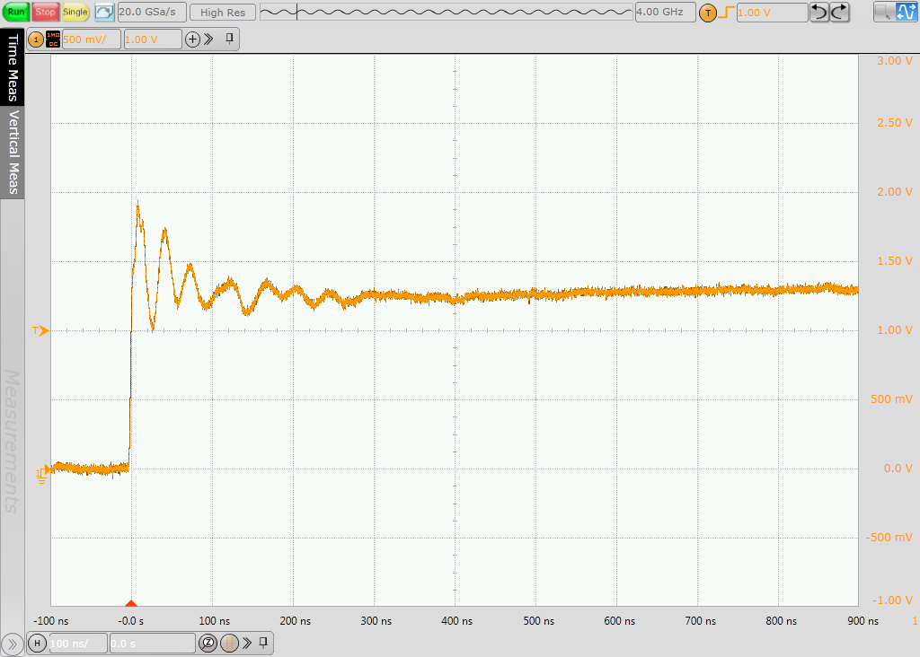This screenshot has height=657, width=920.
Task: Toggle the dashed-lines icon on the horizontal toolbar
Action: pos(229,644)
